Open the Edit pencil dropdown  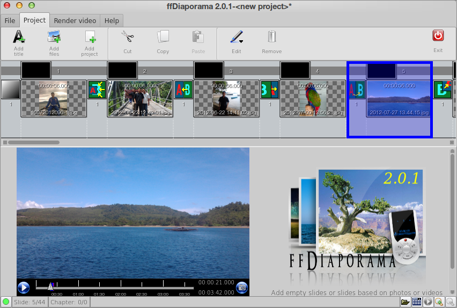tap(237, 42)
